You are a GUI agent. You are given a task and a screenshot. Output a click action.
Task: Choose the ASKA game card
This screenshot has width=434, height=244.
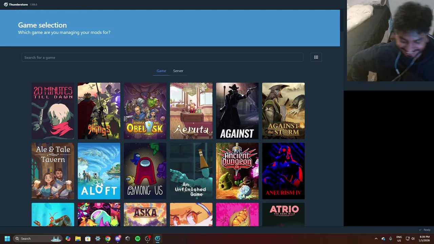coord(145,215)
